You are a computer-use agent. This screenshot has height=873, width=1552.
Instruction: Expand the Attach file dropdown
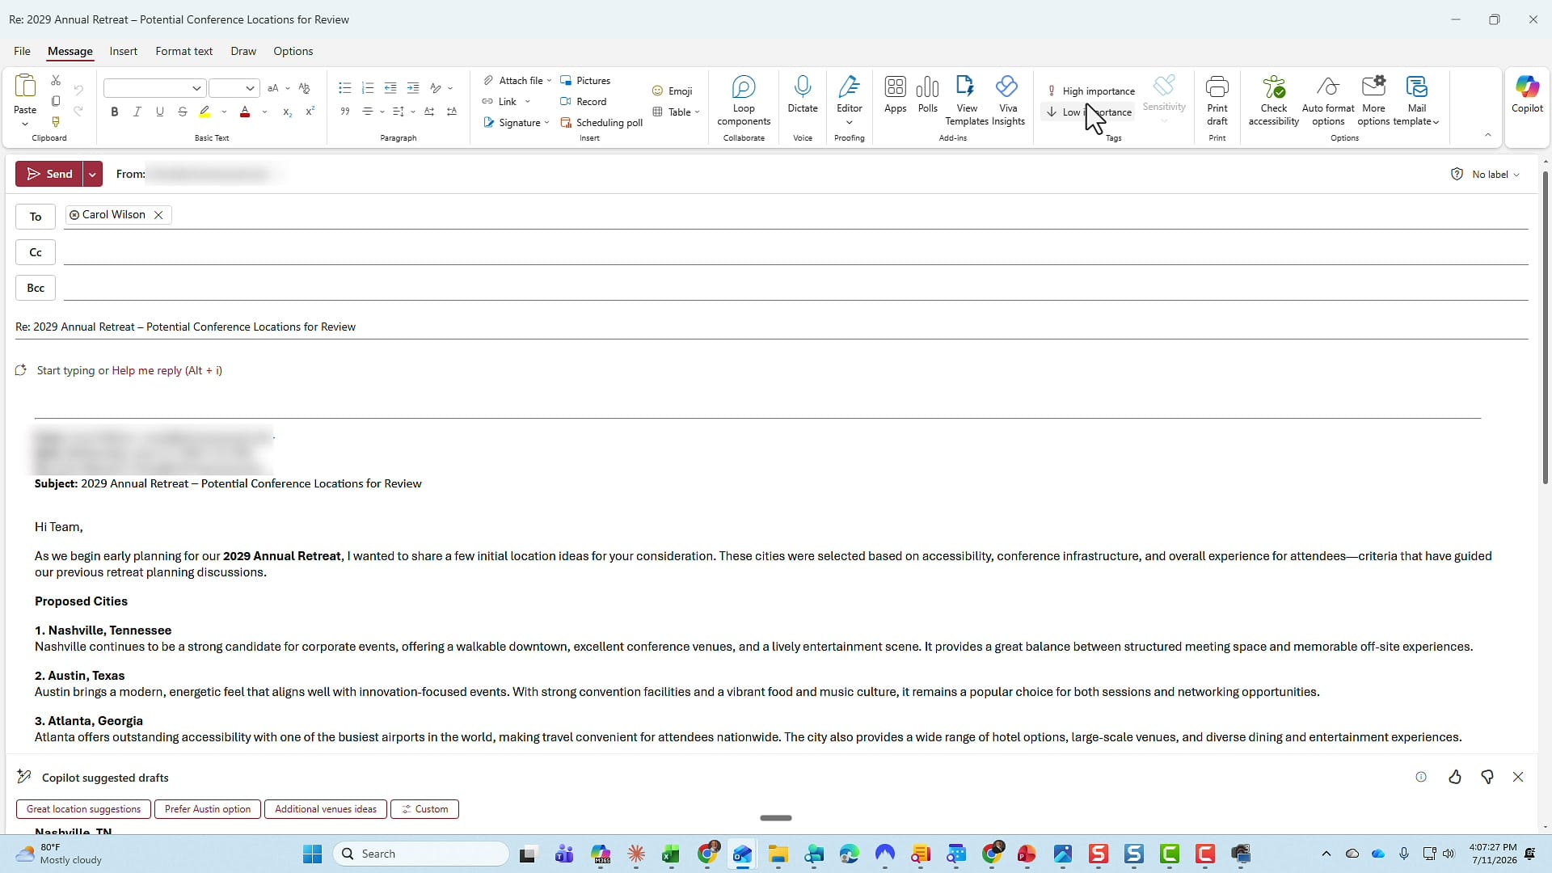pos(549,81)
